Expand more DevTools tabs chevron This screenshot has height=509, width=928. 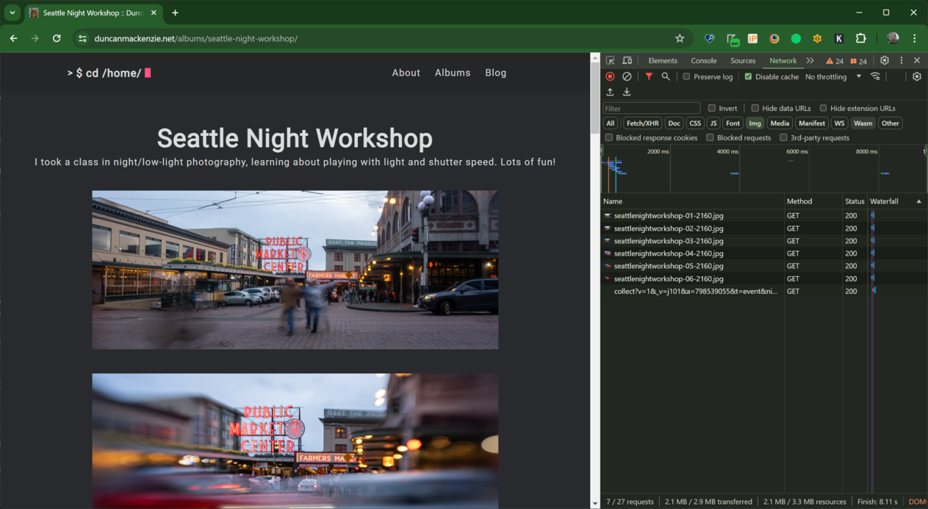coord(810,61)
